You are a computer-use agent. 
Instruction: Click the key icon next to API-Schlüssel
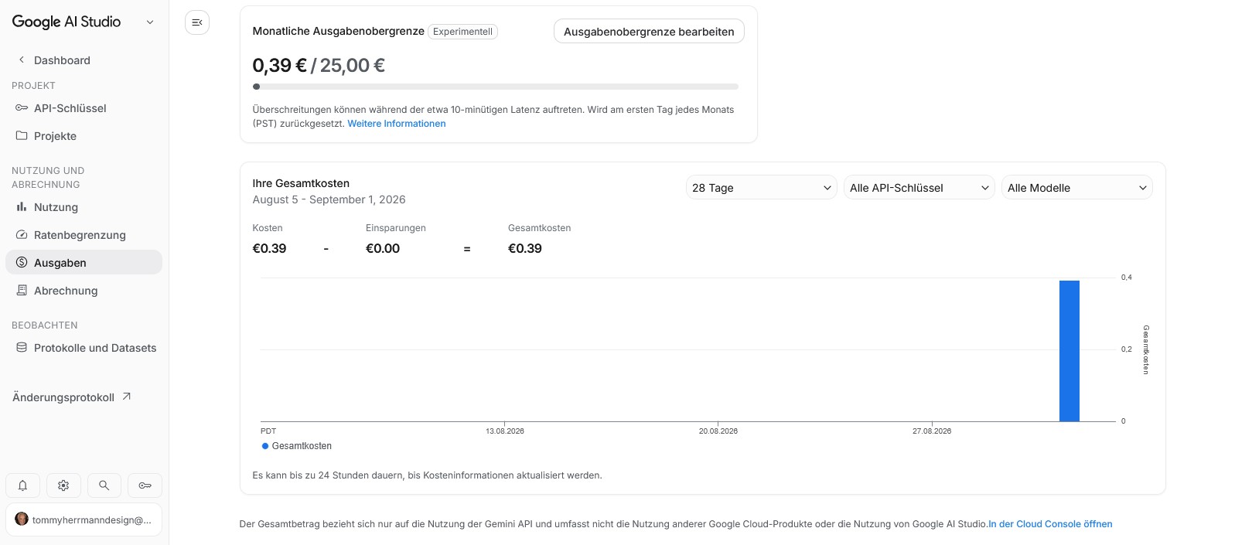tap(22, 108)
